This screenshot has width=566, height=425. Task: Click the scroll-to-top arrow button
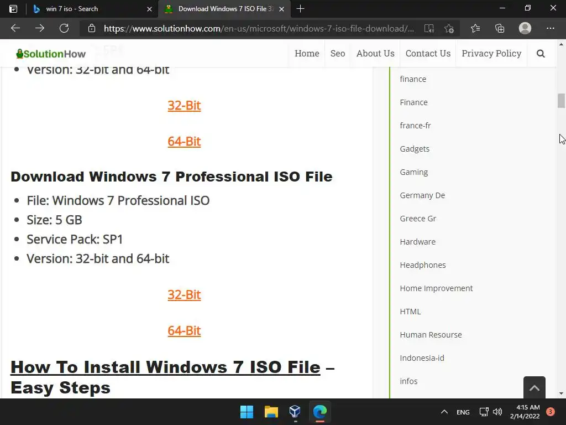pos(534,388)
